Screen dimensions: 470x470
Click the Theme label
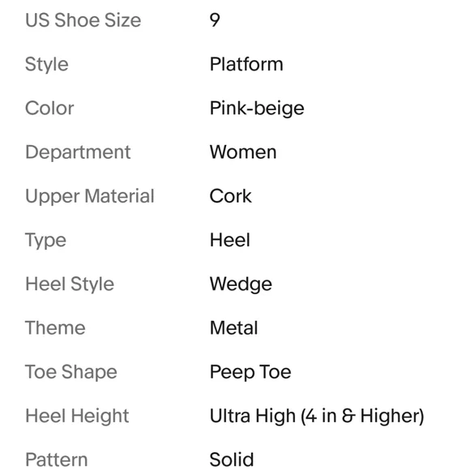pos(55,328)
